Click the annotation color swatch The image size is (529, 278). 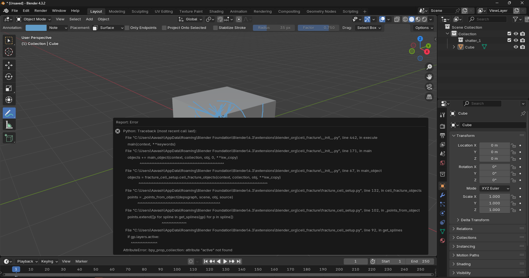click(36, 28)
